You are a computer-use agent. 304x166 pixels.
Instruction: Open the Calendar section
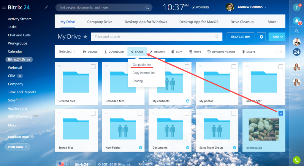pyautogui.click(x=15, y=51)
